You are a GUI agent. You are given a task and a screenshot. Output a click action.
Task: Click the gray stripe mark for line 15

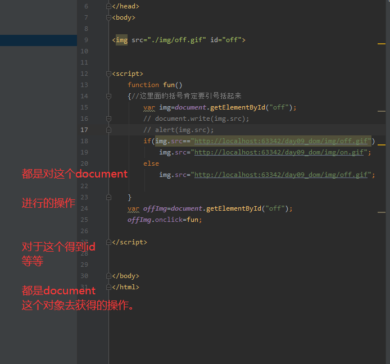382,111
